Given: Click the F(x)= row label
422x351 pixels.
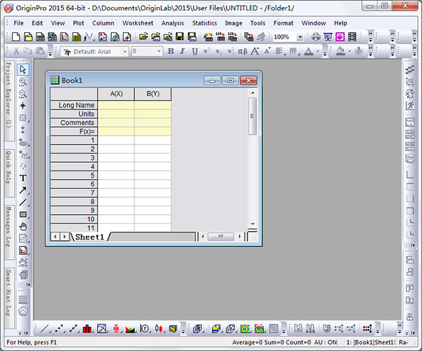Looking at the screenshot, I should tap(74, 131).
